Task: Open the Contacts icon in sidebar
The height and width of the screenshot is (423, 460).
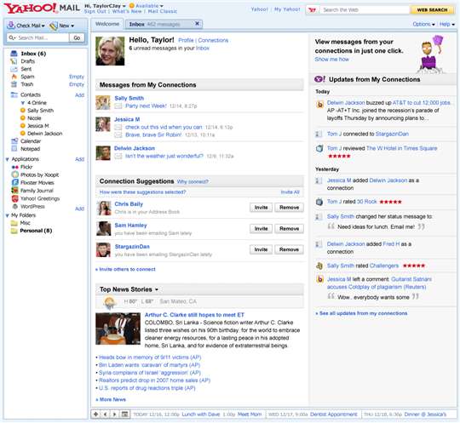Action: pyautogui.click(x=14, y=94)
